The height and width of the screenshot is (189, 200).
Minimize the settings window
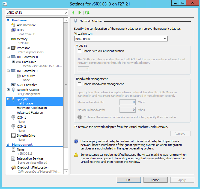tap(175, 3)
